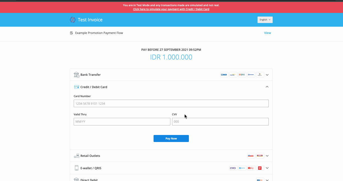The image size is (343, 181).
Task: Click the View invoice link
Action: click(267, 33)
